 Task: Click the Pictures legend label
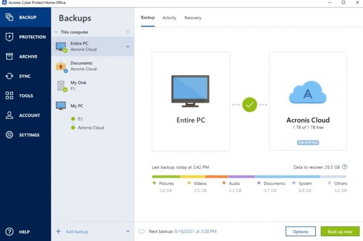point(166,183)
